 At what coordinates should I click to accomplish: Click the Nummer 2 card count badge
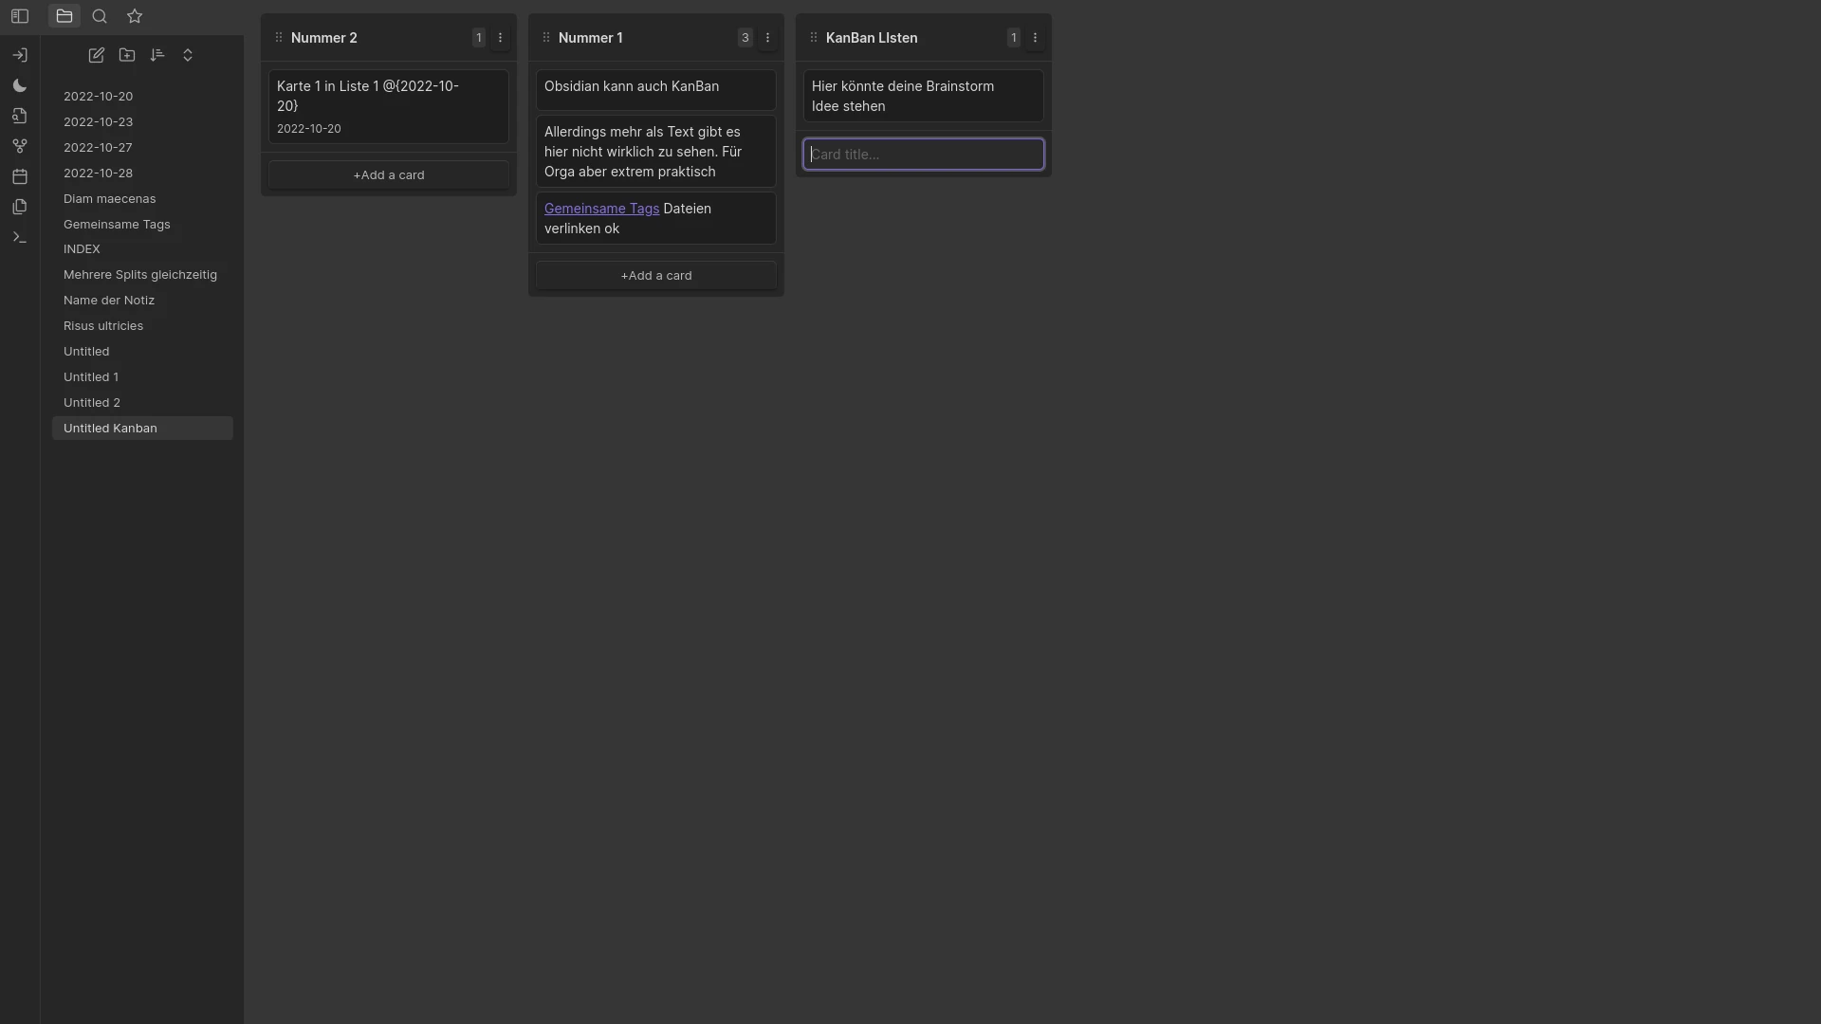[x=479, y=38]
